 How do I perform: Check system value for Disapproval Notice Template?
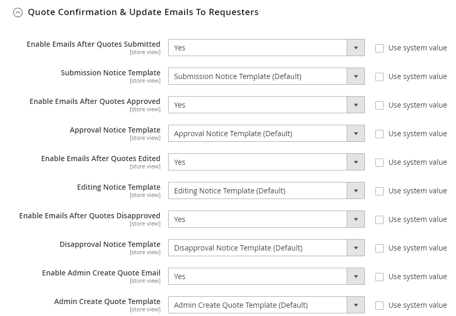(379, 248)
